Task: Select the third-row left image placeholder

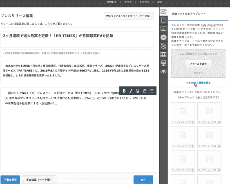Action: (183, 159)
